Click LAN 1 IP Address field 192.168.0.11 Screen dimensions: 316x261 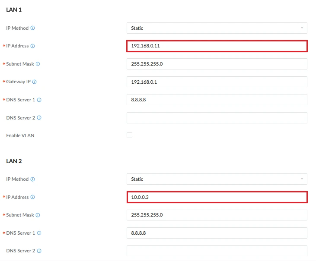tap(217, 46)
